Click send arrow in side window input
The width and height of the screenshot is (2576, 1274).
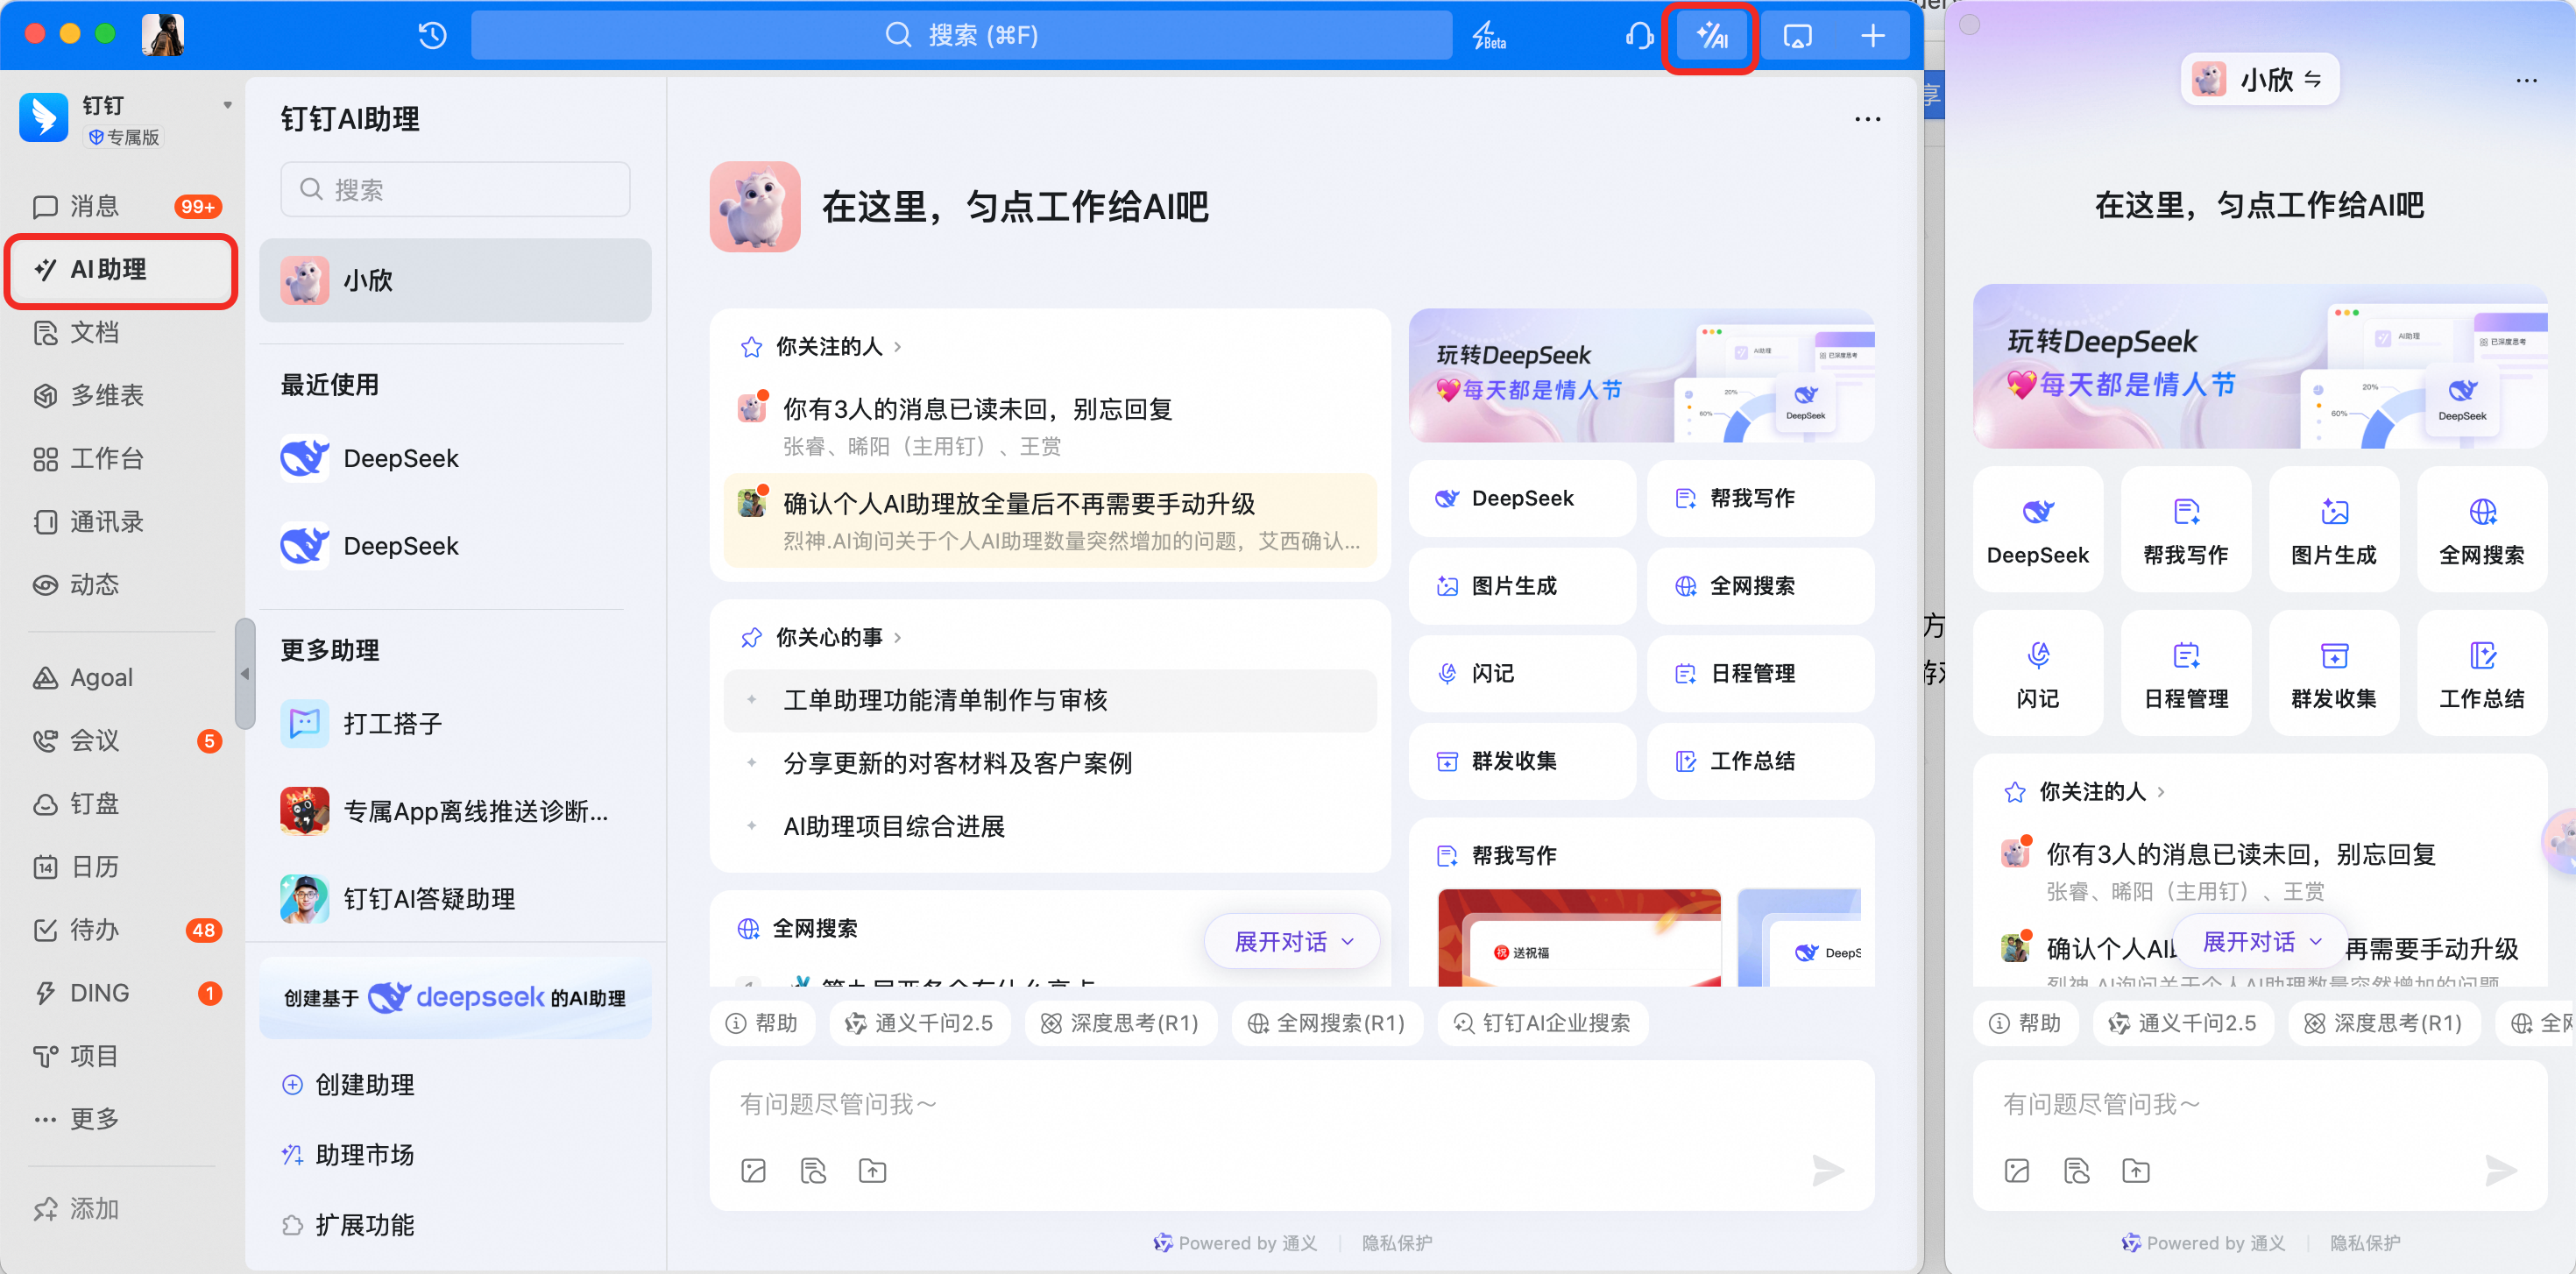point(2501,1170)
